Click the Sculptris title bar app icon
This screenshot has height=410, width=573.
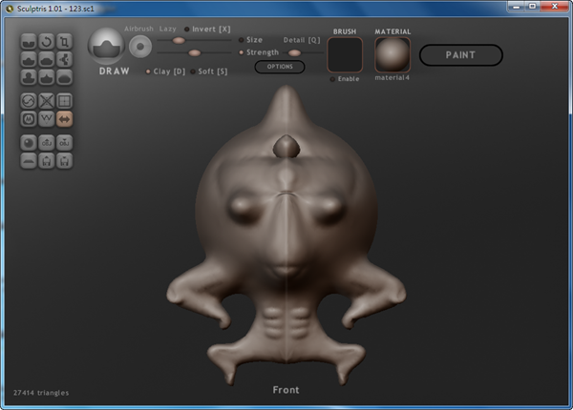[x=10, y=9]
